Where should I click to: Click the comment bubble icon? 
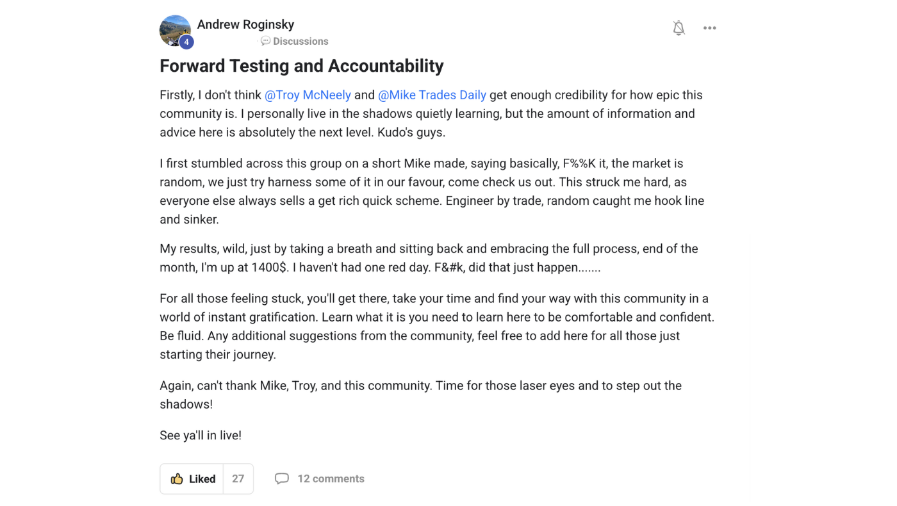[x=282, y=479]
